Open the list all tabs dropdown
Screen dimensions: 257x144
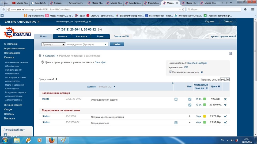(x=231, y=3)
